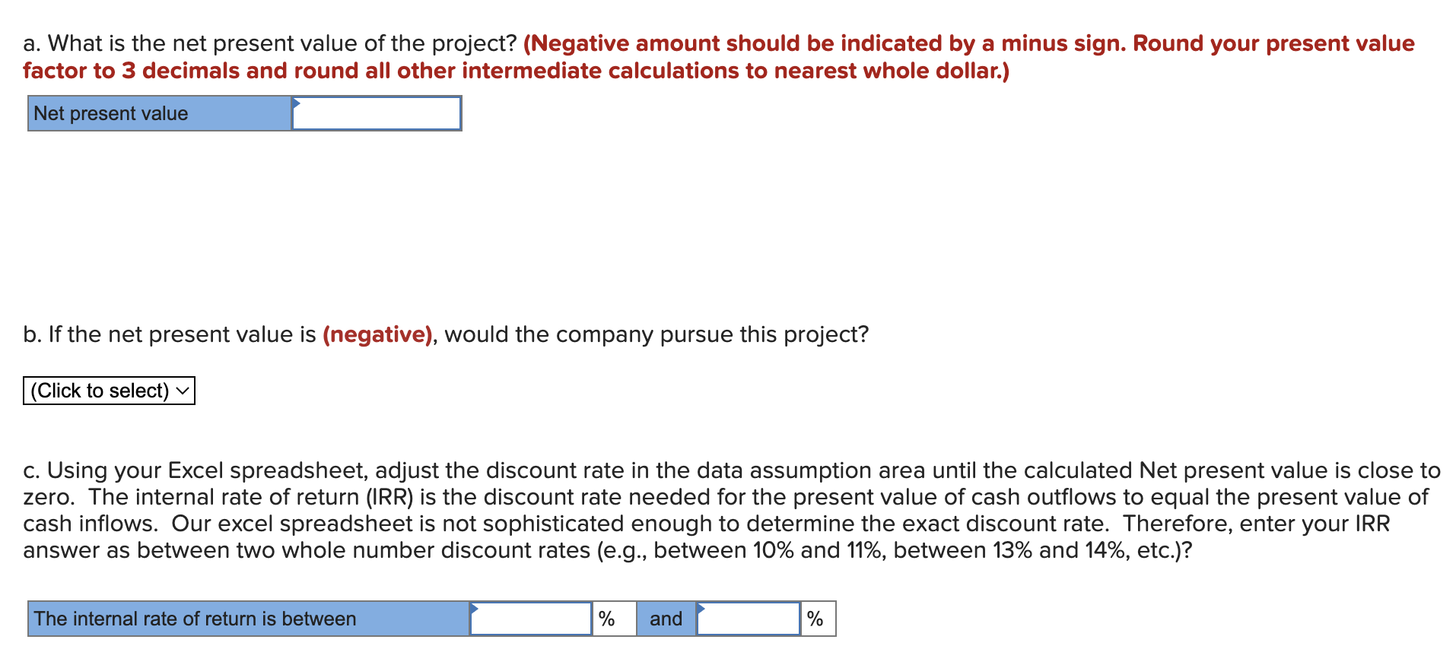The height and width of the screenshot is (649, 1456).
Task: Click the second % sign cell
Action: point(816,619)
